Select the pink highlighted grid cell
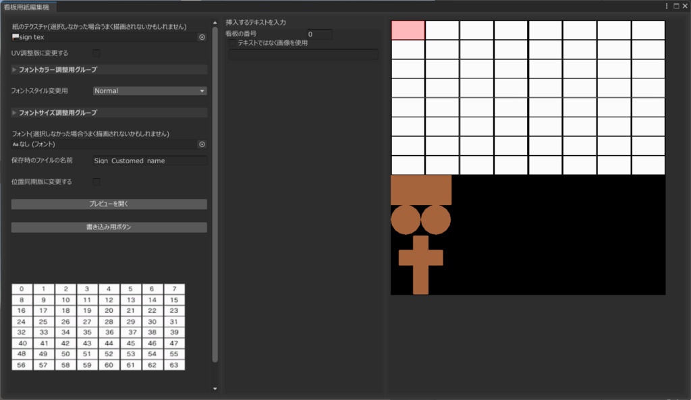Viewport: 691px width, 400px height. (408, 30)
